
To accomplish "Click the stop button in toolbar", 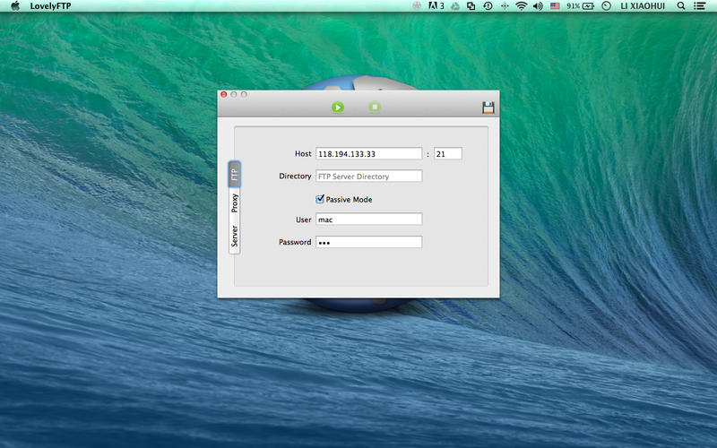I will click(x=375, y=108).
